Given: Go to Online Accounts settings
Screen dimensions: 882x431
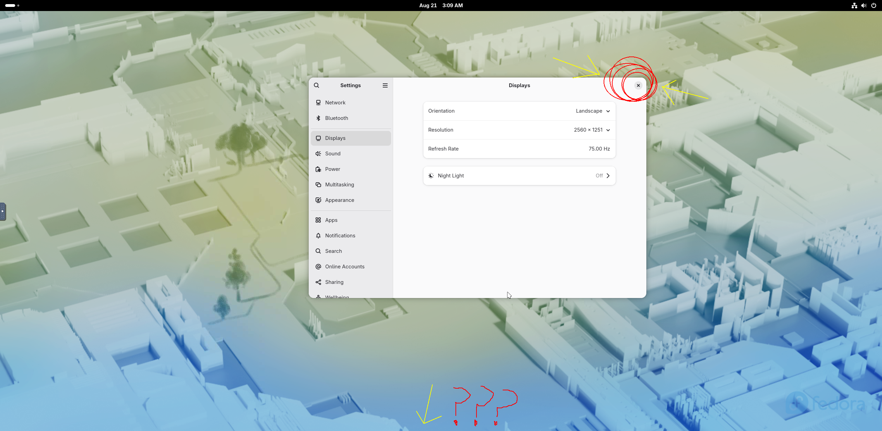Looking at the screenshot, I should (x=351, y=267).
